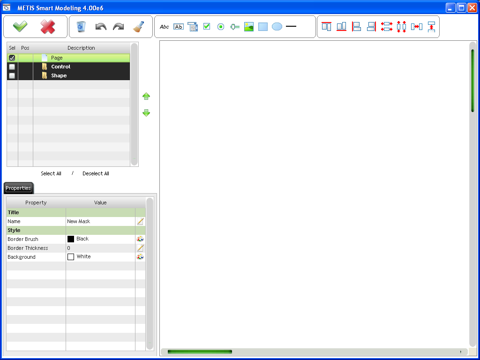Insert a slider control
This screenshot has height=360, width=480.
click(235, 27)
